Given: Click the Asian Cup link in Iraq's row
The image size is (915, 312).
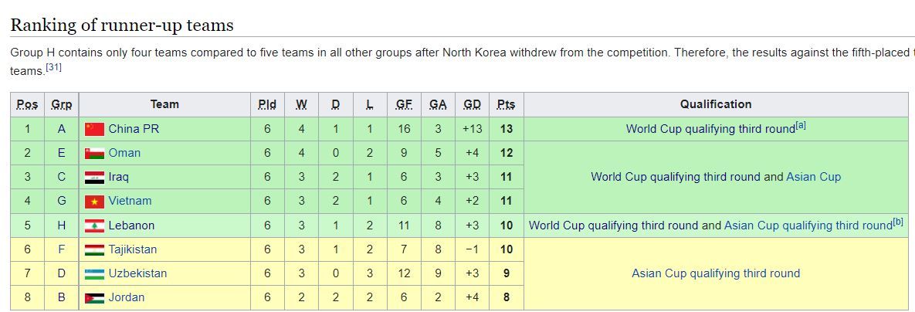Looking at the screenshot, I should 813,177.
